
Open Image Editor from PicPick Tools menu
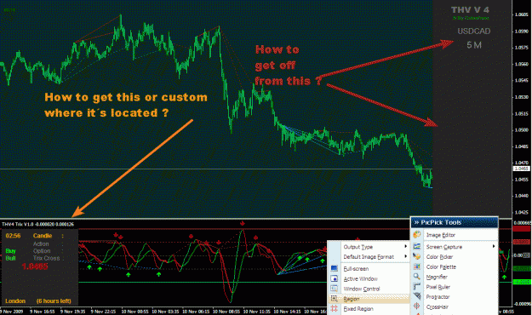point(440,235)
